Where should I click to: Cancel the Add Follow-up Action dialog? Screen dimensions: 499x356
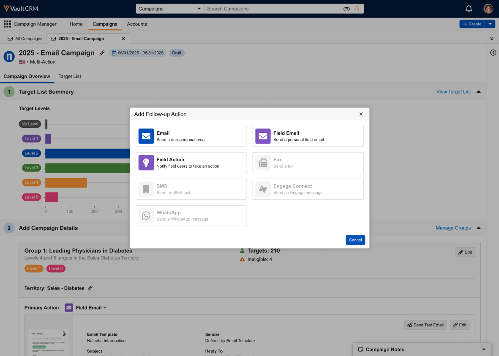[355, 240]
